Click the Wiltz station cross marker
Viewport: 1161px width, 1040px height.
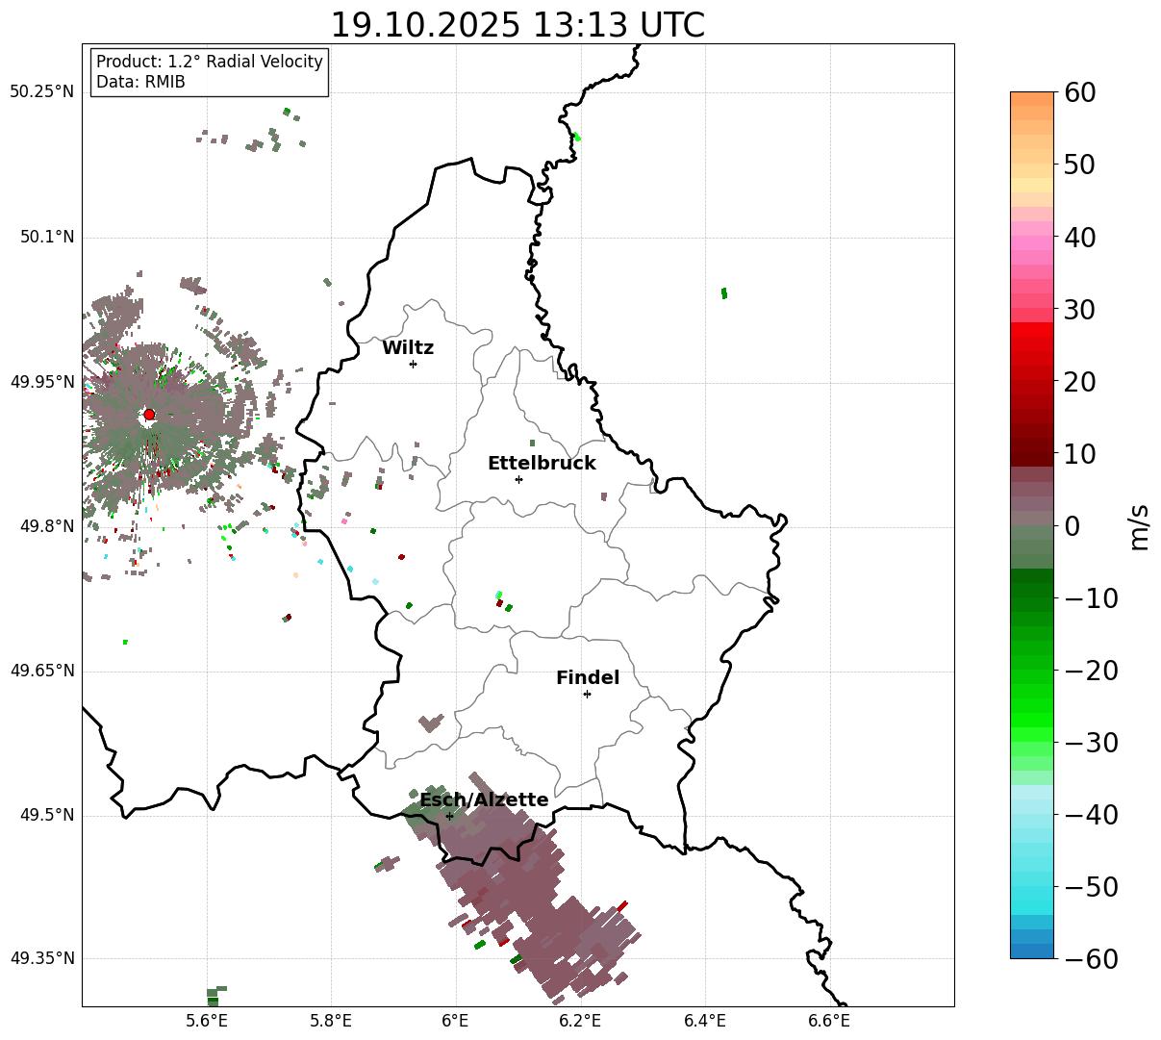click(x=413, y=364)
